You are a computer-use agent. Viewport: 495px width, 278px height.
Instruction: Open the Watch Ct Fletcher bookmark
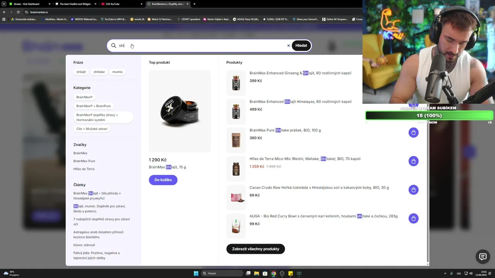tap(160, 19)
